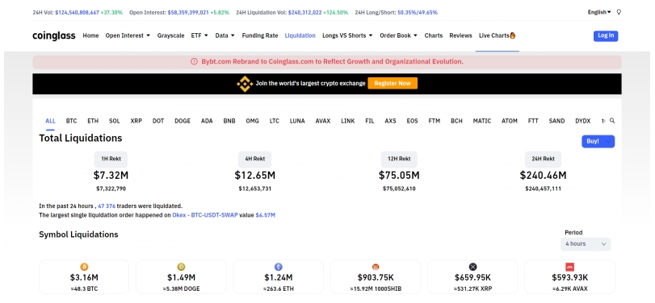Select the DOGE coin tab
The width and height of the screenshot is (655, 303).
(183, 121)
